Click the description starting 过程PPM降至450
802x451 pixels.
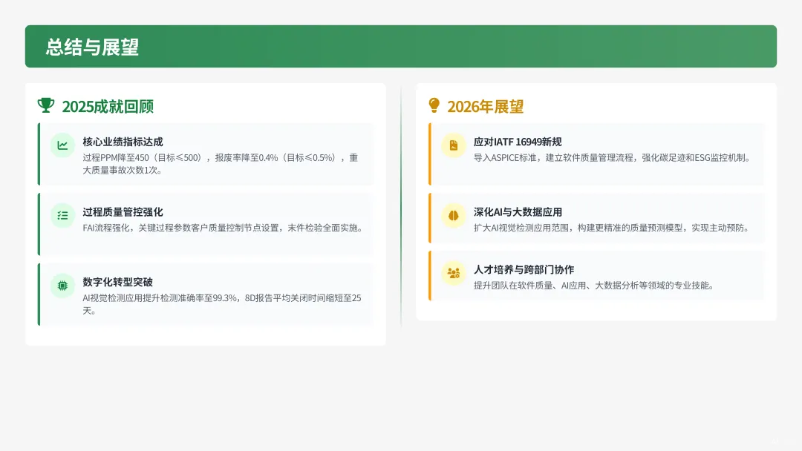[x=221, y=164]
